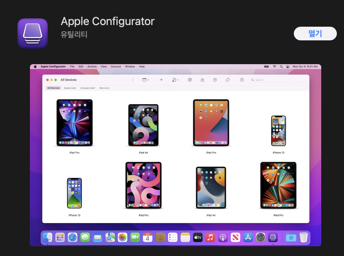Switch to the Supervised tab
Viewport: 344px width, 256px height.
coord(70,88)
